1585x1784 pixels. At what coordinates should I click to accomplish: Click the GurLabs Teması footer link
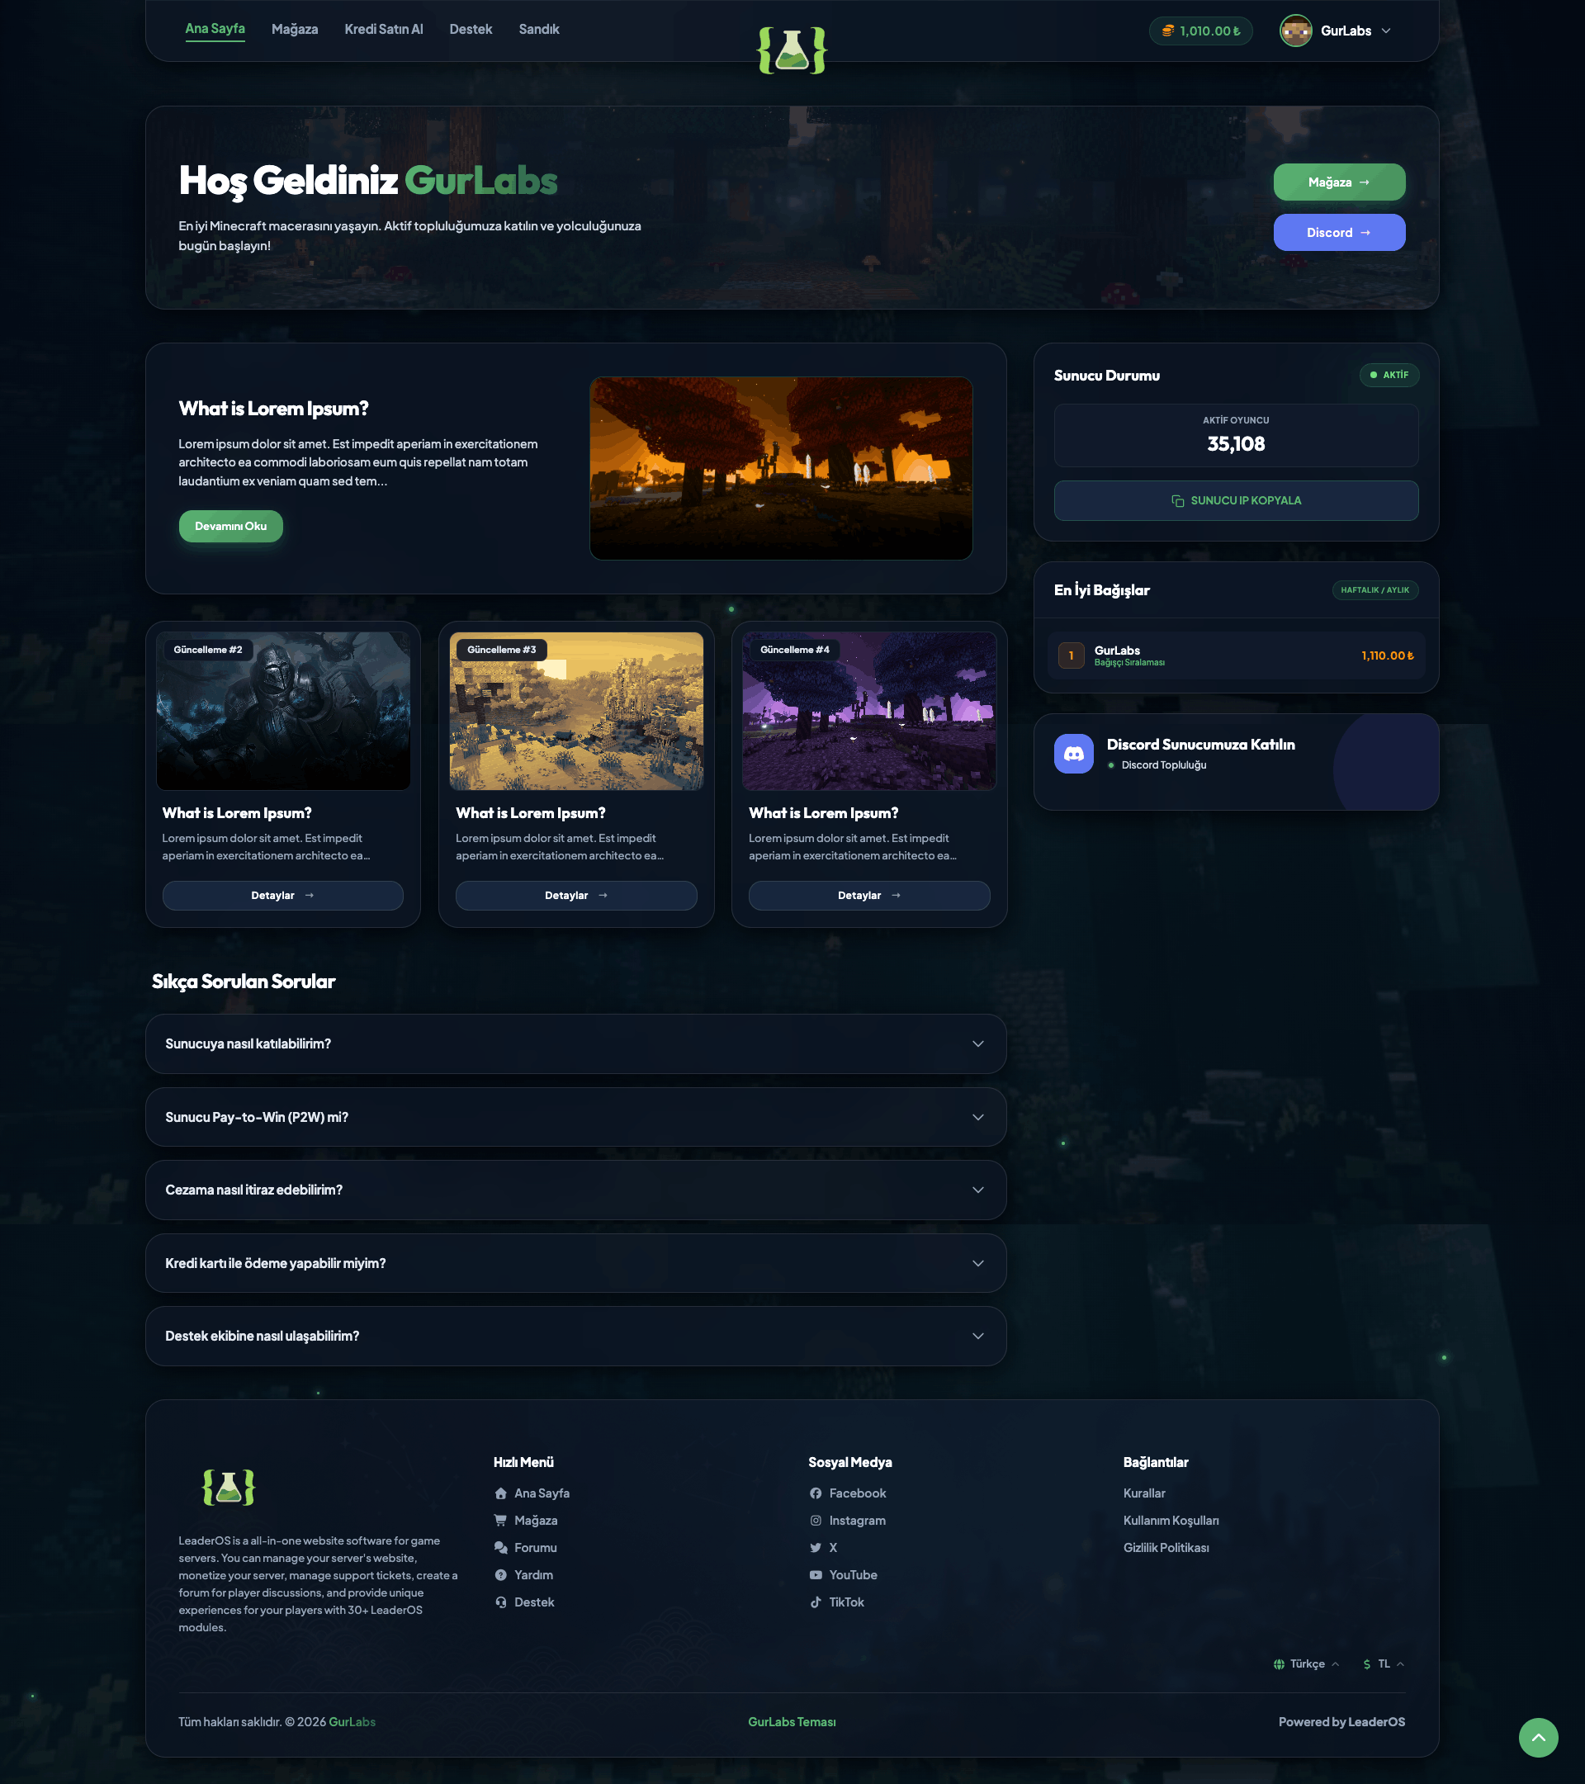(x=792, y=1722)
